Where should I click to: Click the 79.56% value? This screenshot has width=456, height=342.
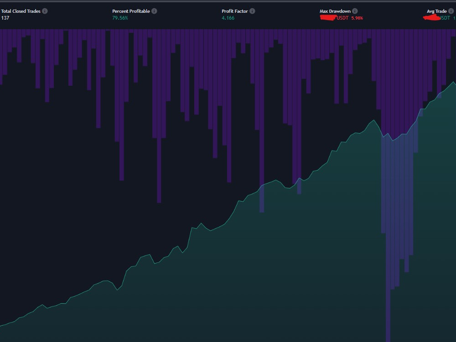pyautogui.click(x=120, y=18)
